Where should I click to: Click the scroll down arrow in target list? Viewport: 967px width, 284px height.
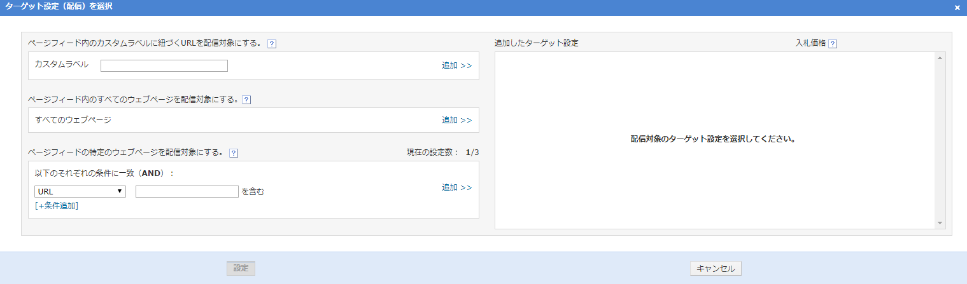(x=940, y=223)
